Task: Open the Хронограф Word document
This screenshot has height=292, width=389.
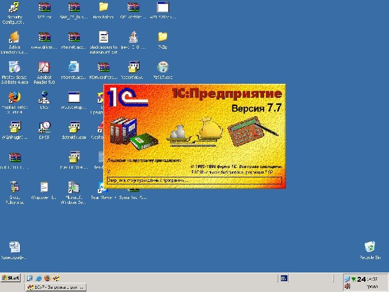Action: tap(15, 247)
